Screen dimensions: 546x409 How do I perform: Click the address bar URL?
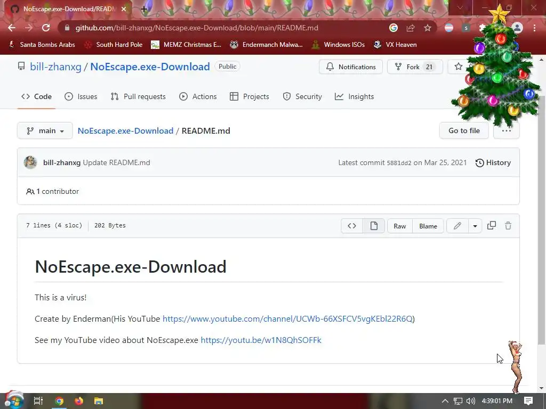197,28
